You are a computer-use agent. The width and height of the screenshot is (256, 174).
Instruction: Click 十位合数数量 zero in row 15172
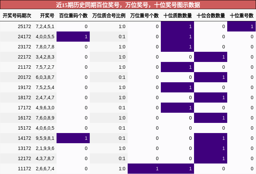223,128
